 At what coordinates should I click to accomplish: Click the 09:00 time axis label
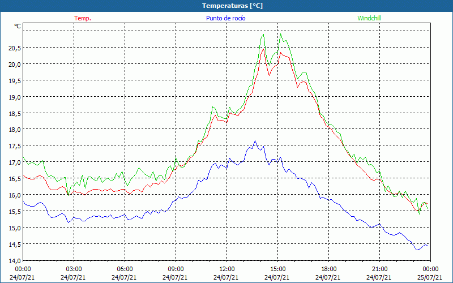[x=176, y=269]
